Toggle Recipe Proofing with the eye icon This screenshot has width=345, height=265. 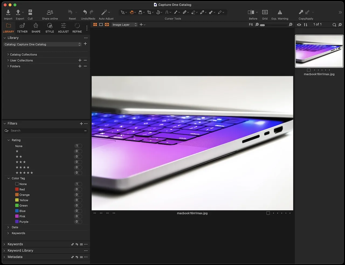[299, 25]
